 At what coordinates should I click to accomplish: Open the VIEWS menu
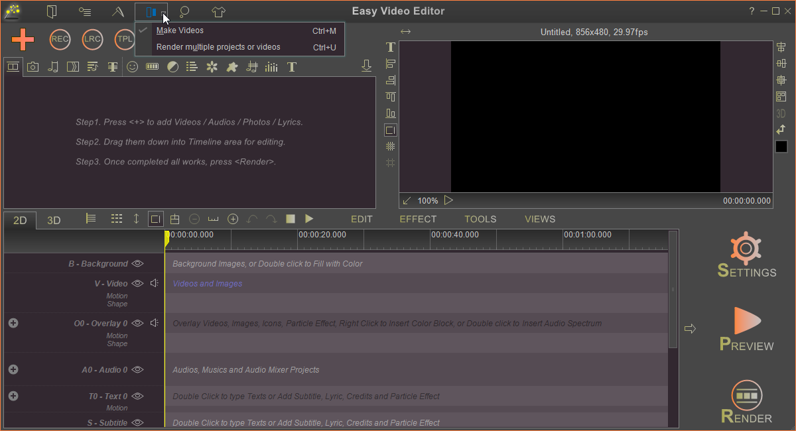point(540,219)
